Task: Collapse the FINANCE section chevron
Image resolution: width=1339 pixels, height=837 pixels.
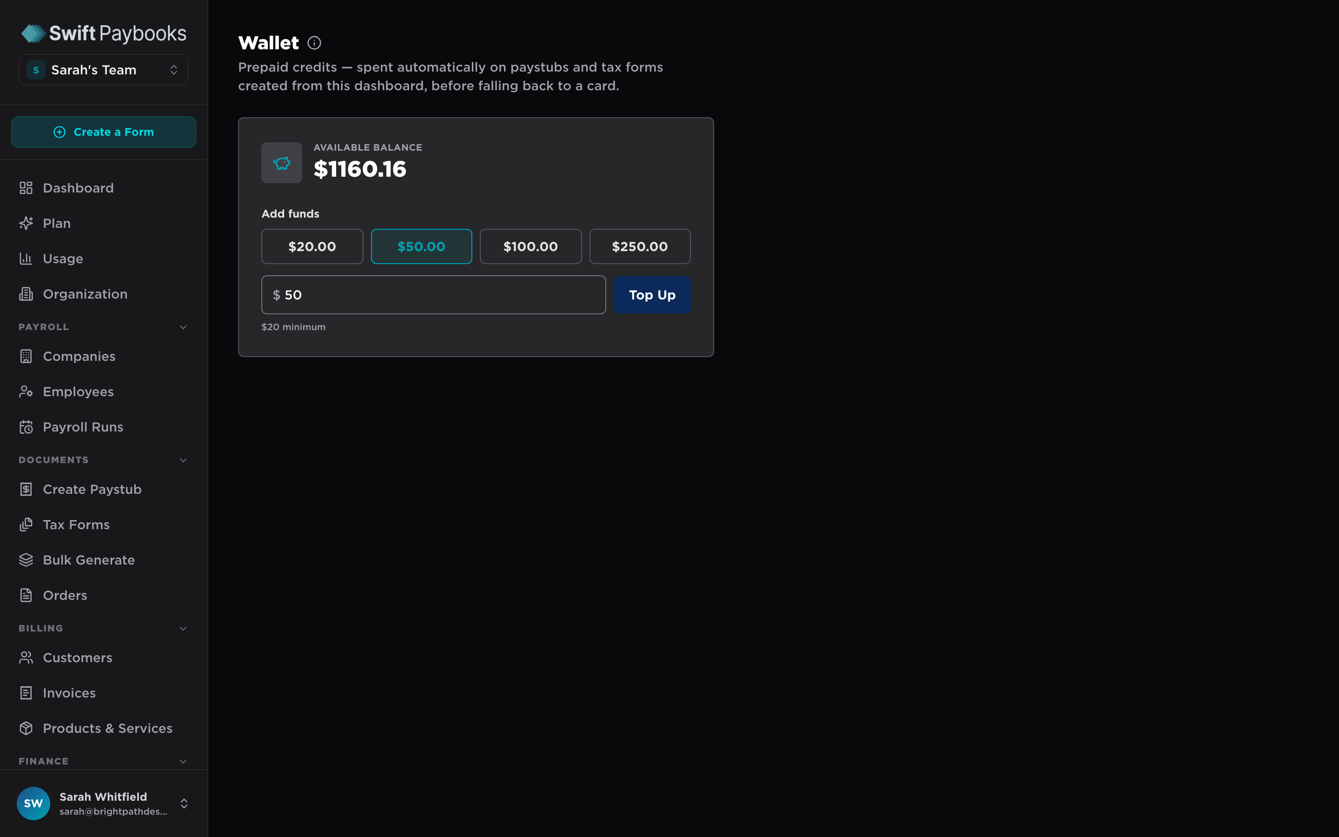Action: (x=183, y=761)
